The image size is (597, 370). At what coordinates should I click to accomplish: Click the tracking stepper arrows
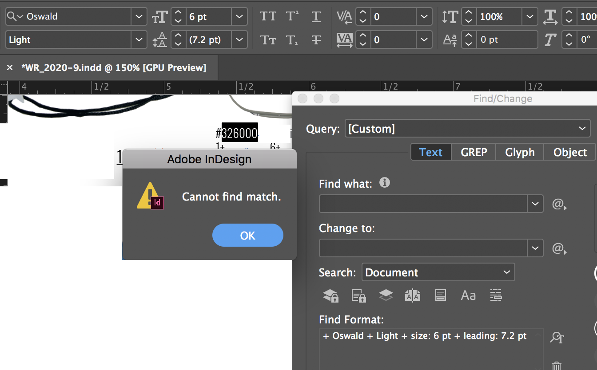coord(363,40)
